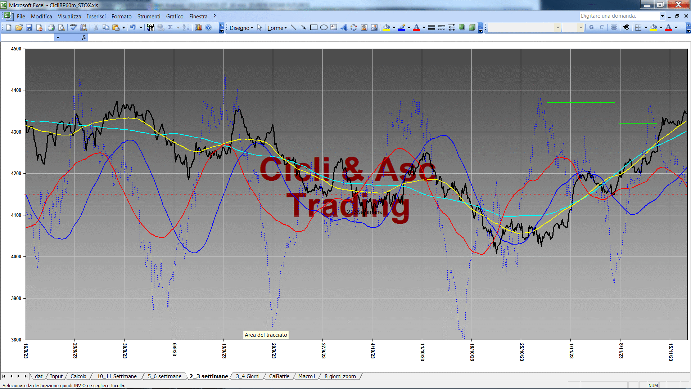Open the Grafico menu
The width and height of the screenshot is (691, 389).
(175, 17)
